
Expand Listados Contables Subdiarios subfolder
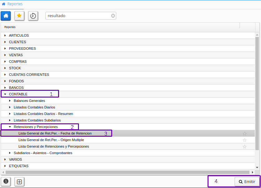point(10,120)
